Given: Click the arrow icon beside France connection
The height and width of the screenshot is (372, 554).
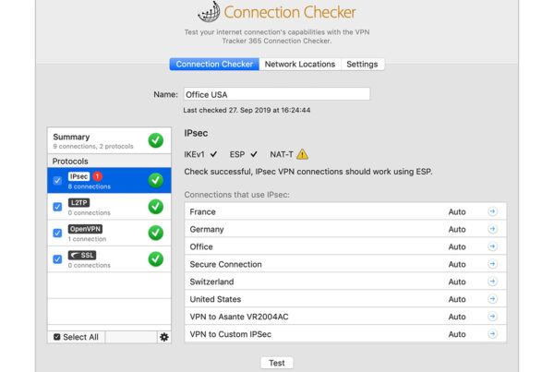Looking at the screenshot, I should point(492,211).
